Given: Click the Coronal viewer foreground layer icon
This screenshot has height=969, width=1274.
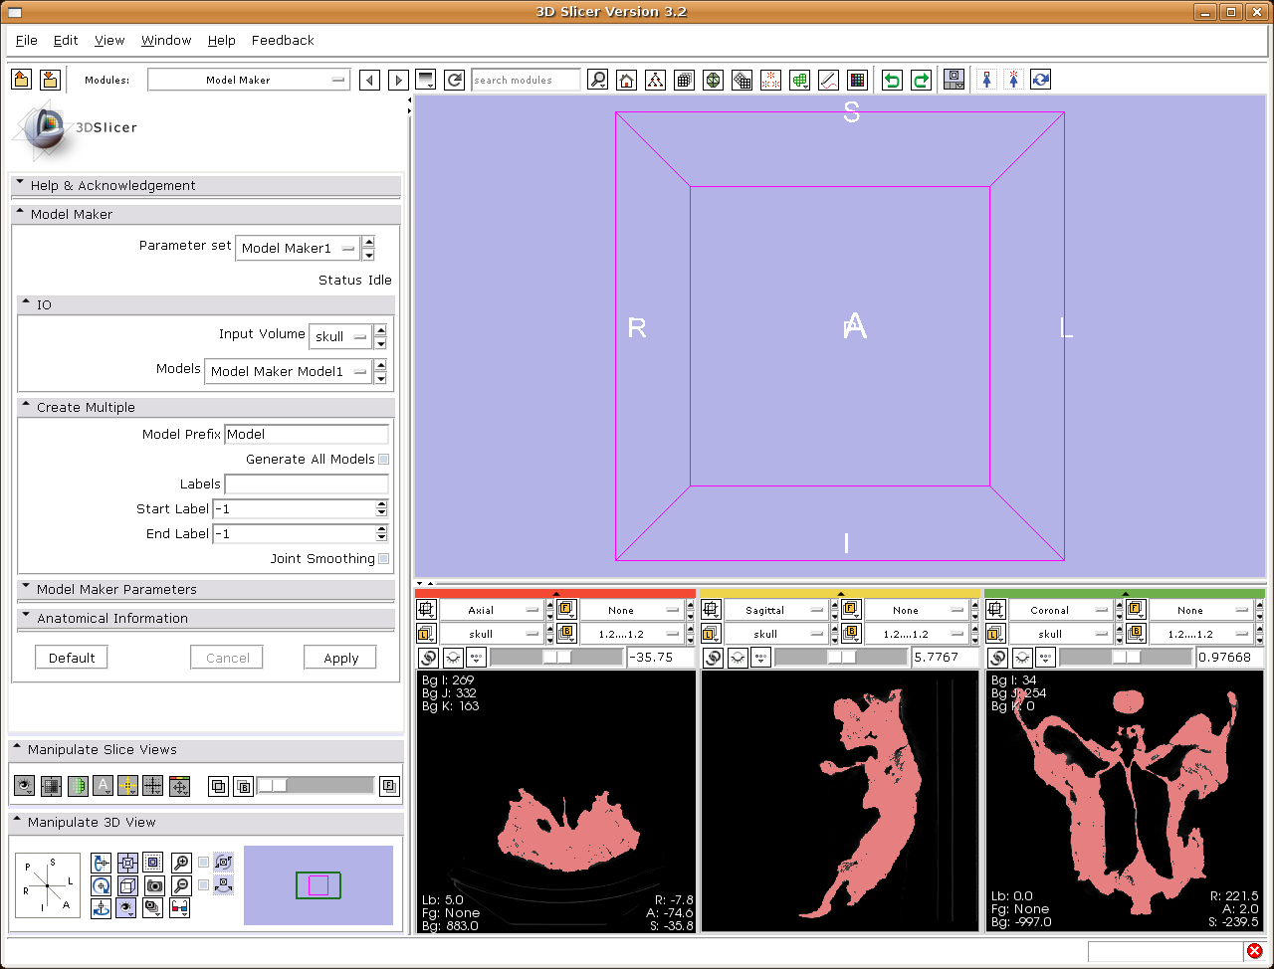Looking at the screenshot, I should tap(1136, 610).
